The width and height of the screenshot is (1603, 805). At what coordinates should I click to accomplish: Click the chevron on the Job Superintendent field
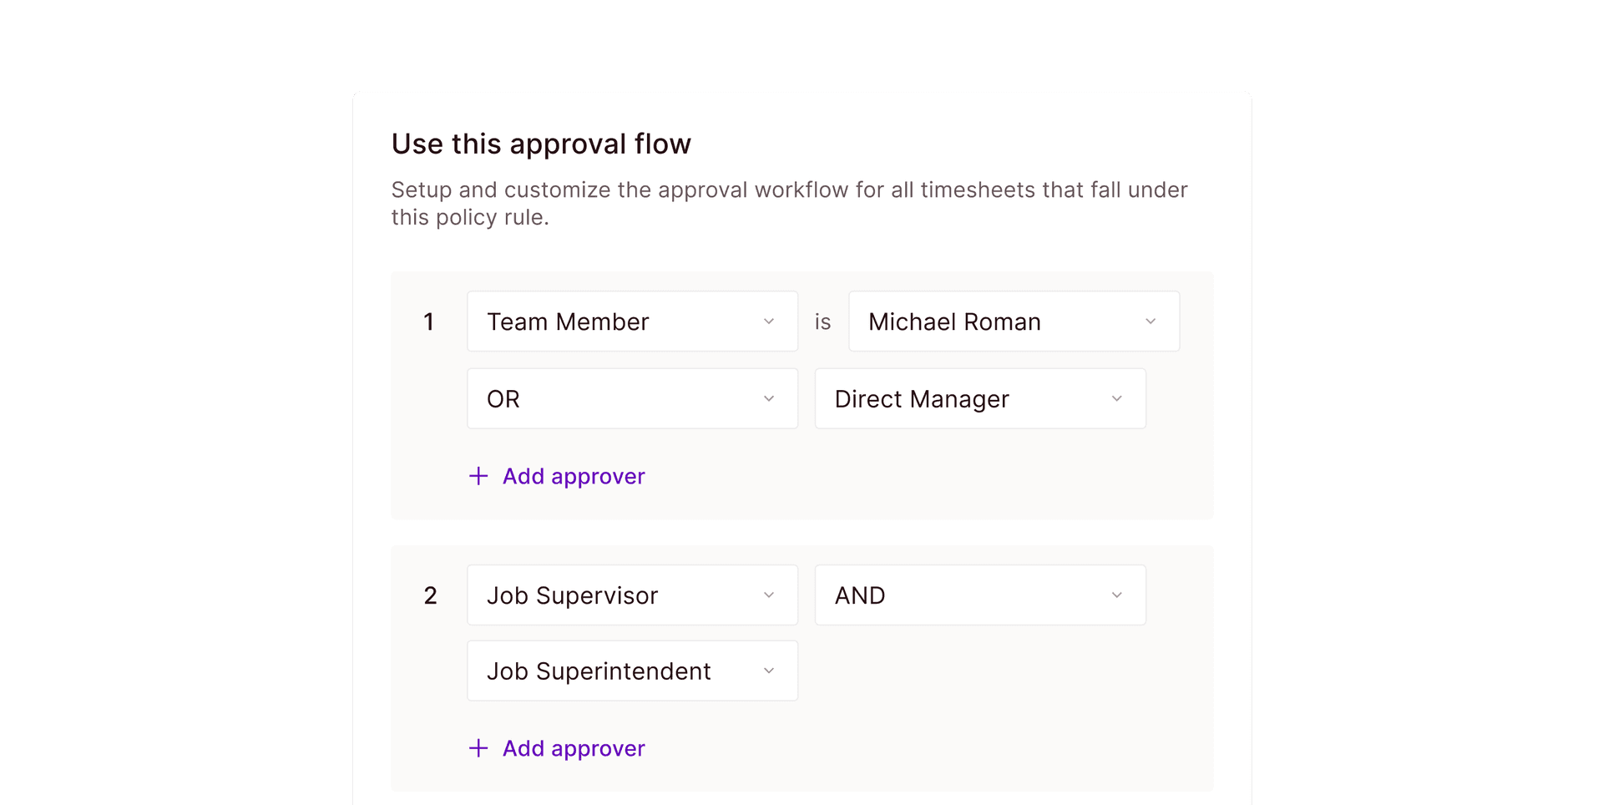point(769,671)
